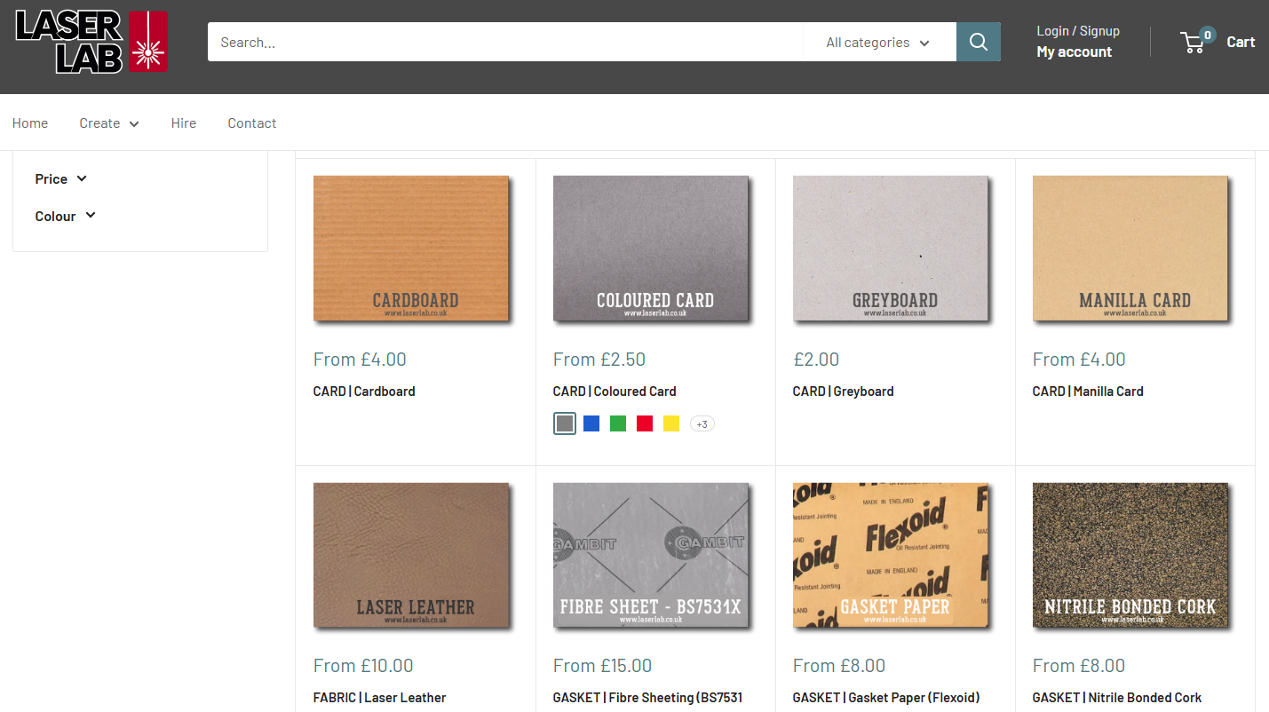Choose the blue Coloured Card swatch
Image resolution: width=1269 pixels, height=712 pixels.
(x=591, y=423)
